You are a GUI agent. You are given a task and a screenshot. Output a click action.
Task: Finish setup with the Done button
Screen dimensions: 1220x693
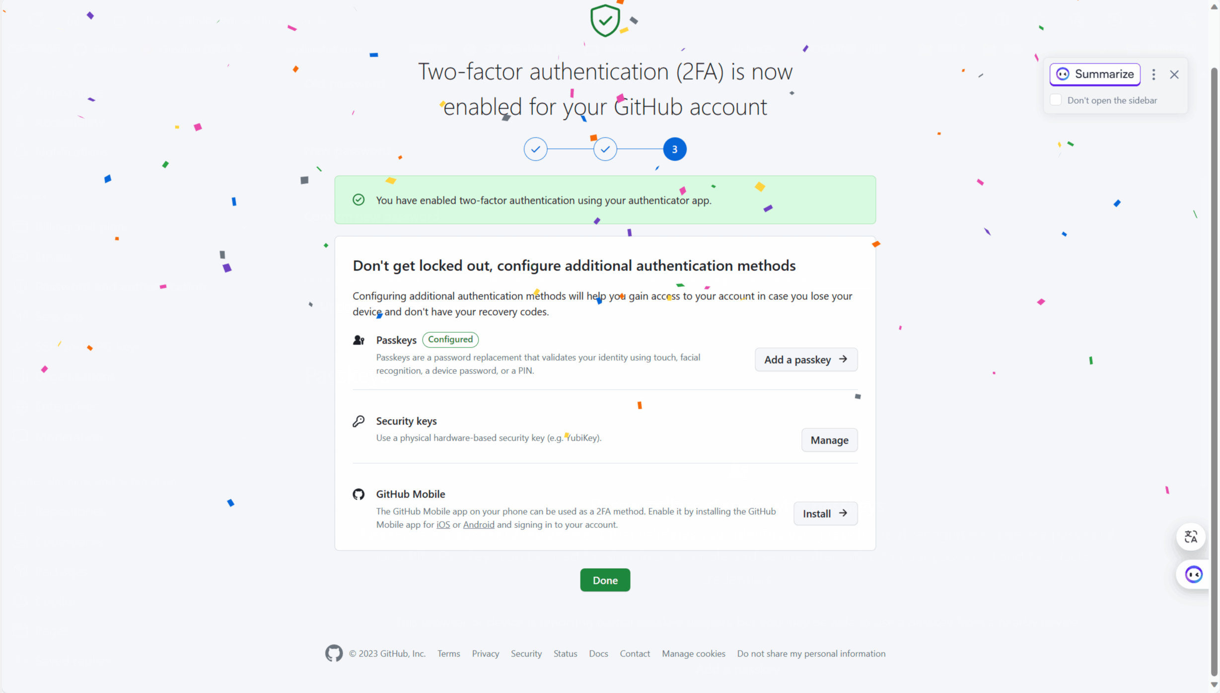click(605, 580)
